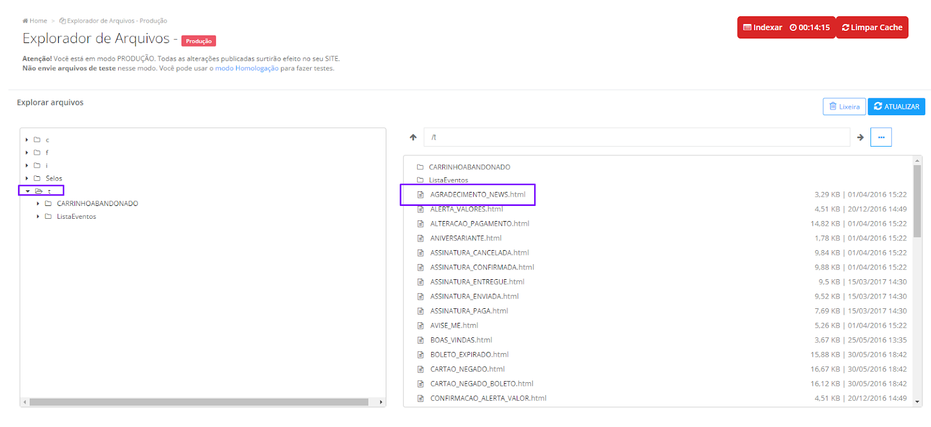The height and width of the screenshot is (427, 931).
Task: Expand the Selos folder tree node
Action: click(27, 178)
